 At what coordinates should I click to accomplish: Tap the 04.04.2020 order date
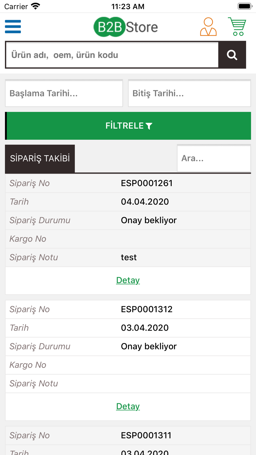145,202
